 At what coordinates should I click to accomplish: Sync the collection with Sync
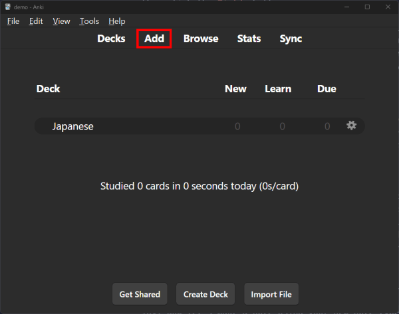tap(291, 39)
